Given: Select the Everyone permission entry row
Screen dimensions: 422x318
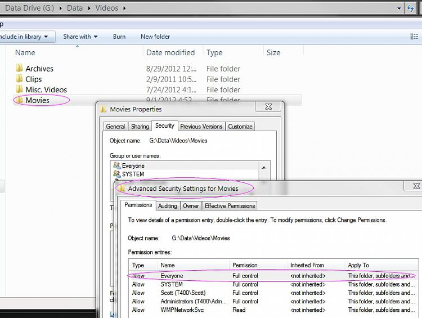Looking at the screenshot, I should 273,276.
